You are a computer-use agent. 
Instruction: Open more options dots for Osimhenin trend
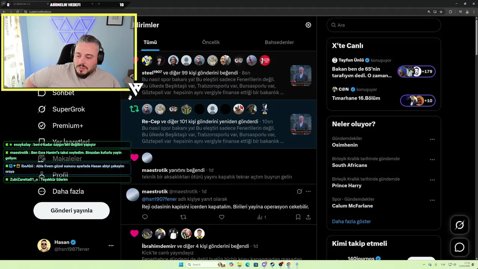tap(432, 139)
